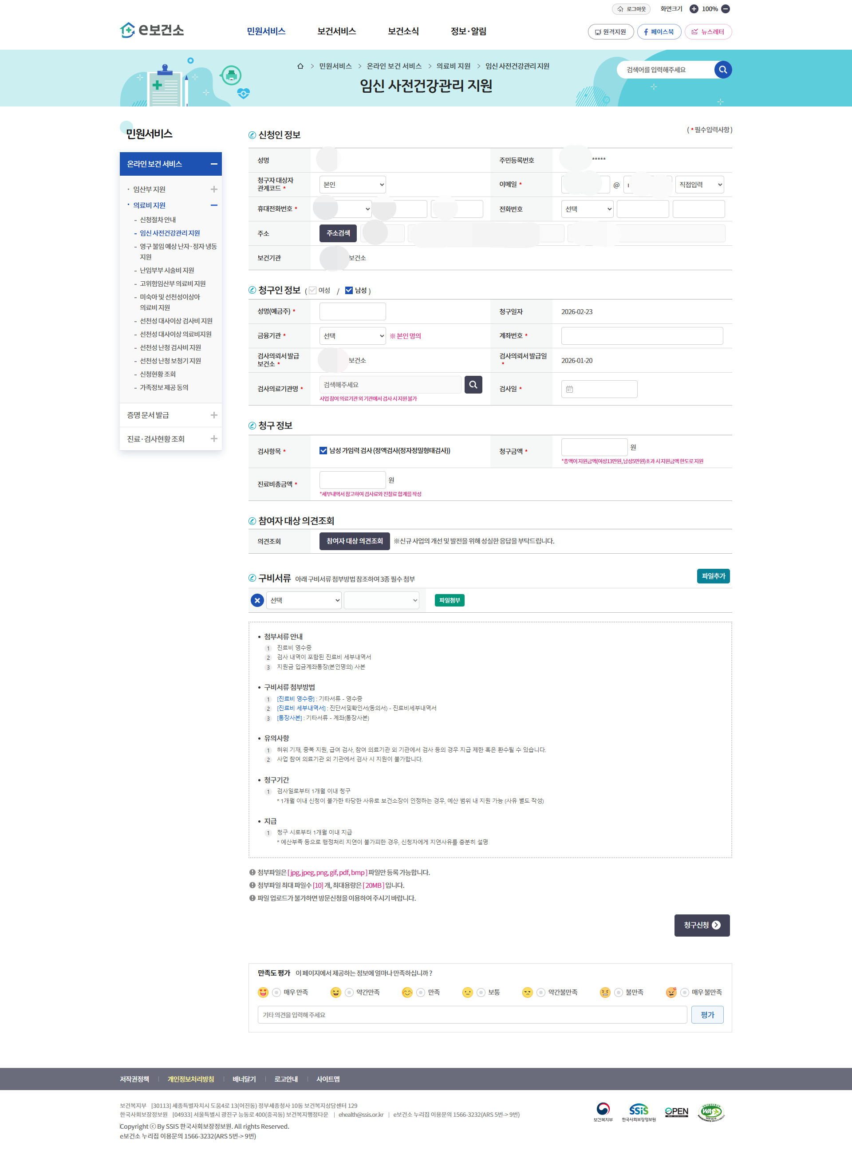Click the home breadcrumb icon

click(x=300, y=66)
